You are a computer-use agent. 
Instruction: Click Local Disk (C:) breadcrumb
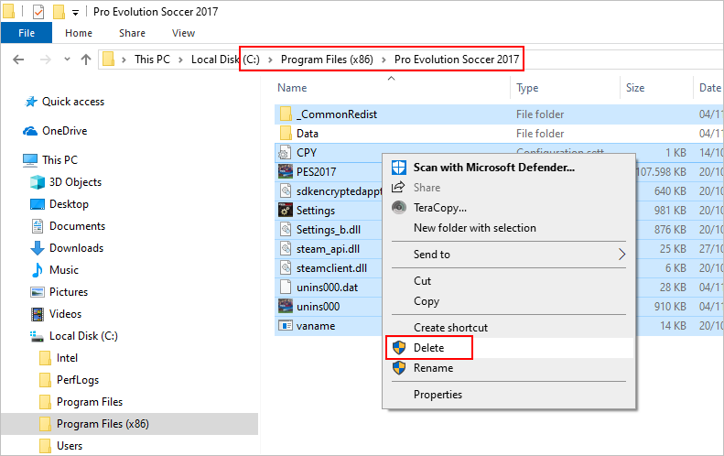(x=225, y=60)
